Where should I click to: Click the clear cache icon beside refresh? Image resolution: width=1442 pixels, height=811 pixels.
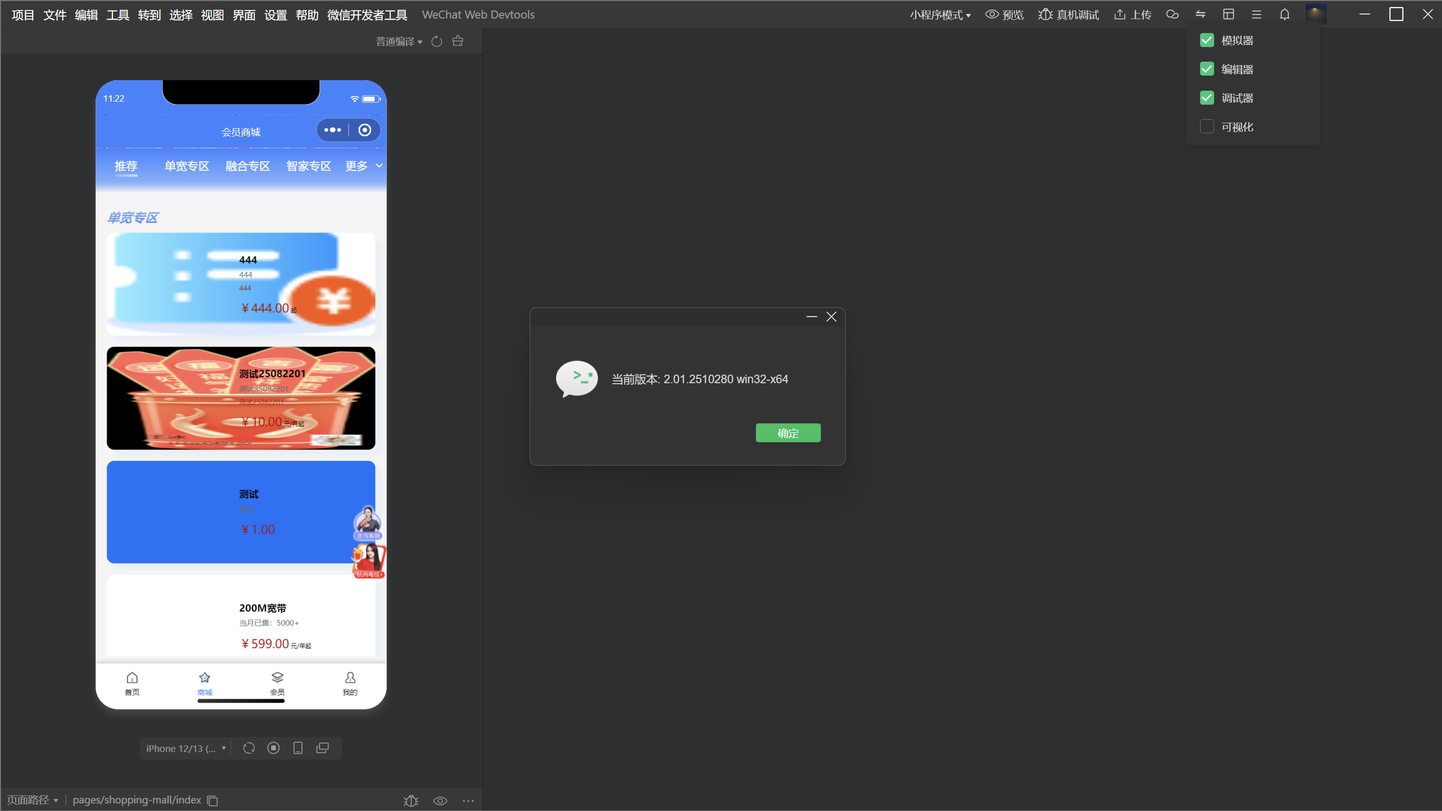457,41
